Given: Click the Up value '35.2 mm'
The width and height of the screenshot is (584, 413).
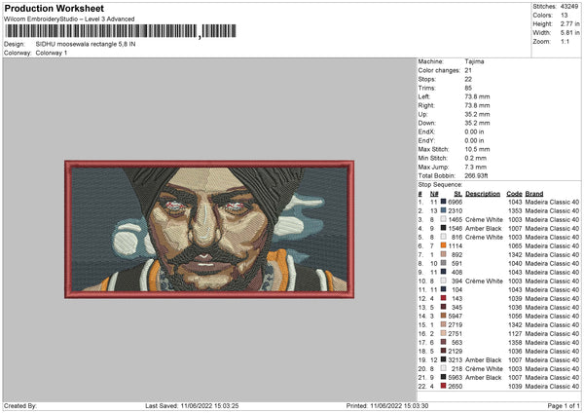Looking at the screenshot, I should pos(477,114).
